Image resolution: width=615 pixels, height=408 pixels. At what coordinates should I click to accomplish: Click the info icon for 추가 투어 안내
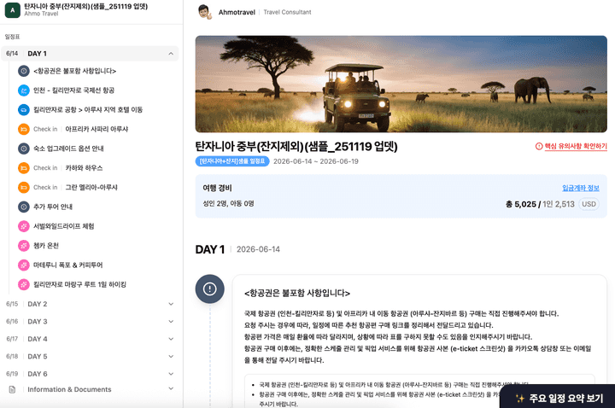point(24,207)
